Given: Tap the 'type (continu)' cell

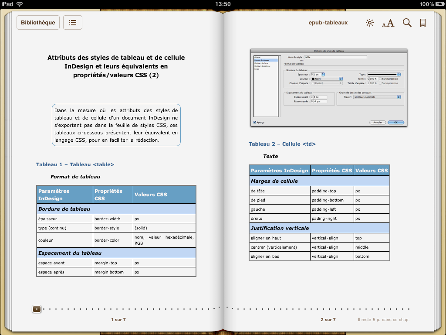Looking at the screenshot, I should tap(65, 228).
